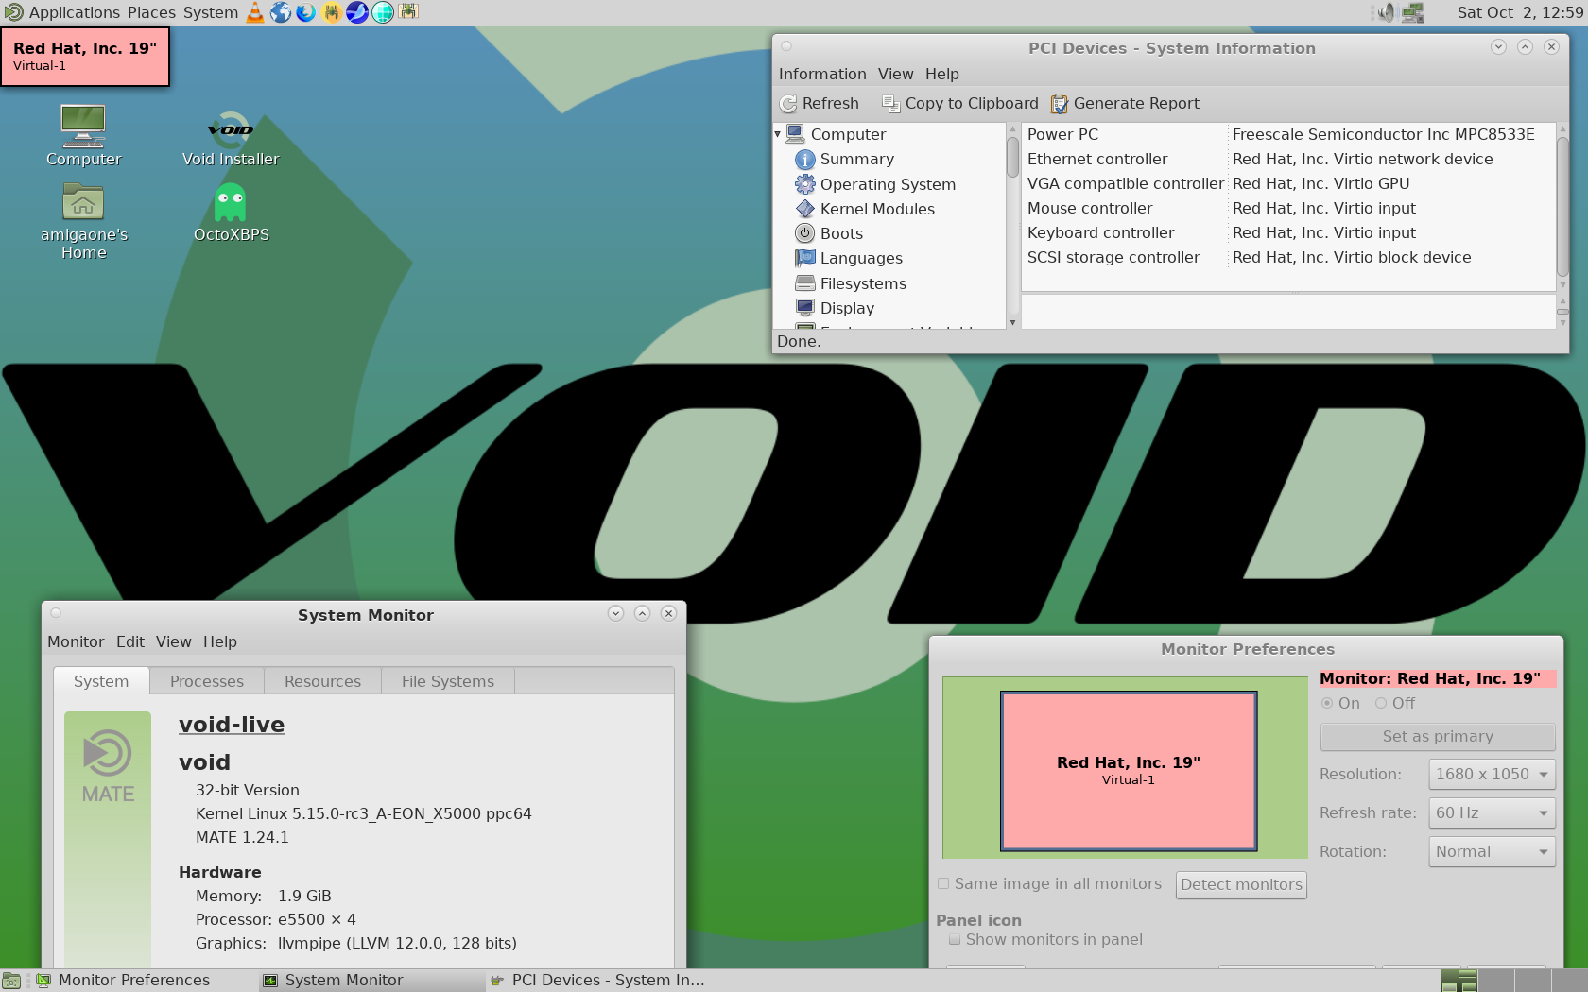Click the Detect monitors button
1588x992 pixels.
click(x=1241, y=885)
